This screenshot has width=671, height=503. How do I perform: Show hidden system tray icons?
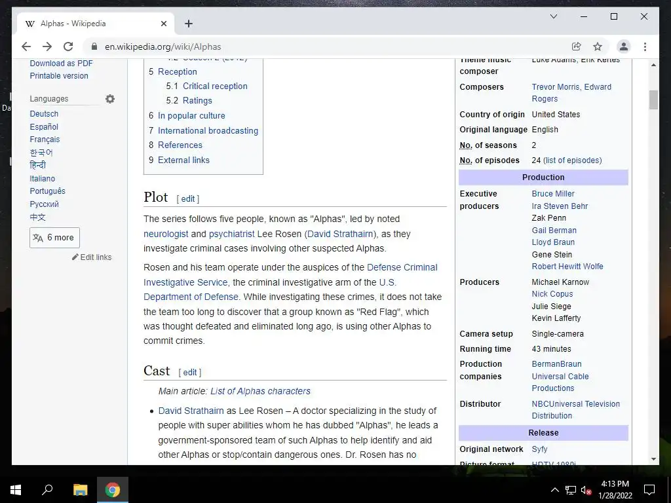554,490
